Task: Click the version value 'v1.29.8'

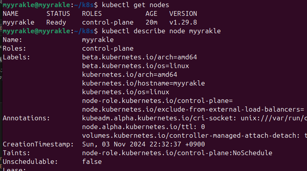Action: pyautogui.click(x=183, y=22)
